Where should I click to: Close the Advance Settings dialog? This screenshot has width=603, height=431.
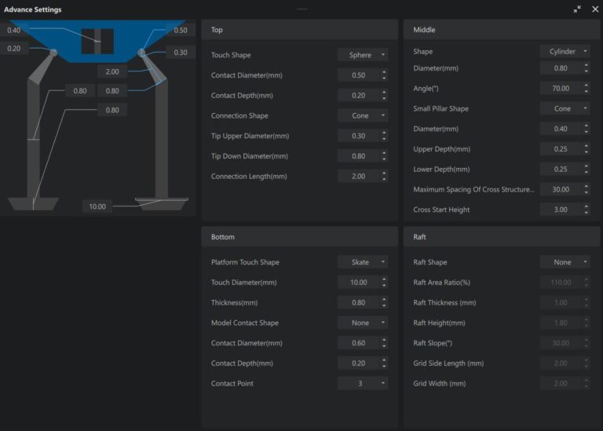coord(594,9)
